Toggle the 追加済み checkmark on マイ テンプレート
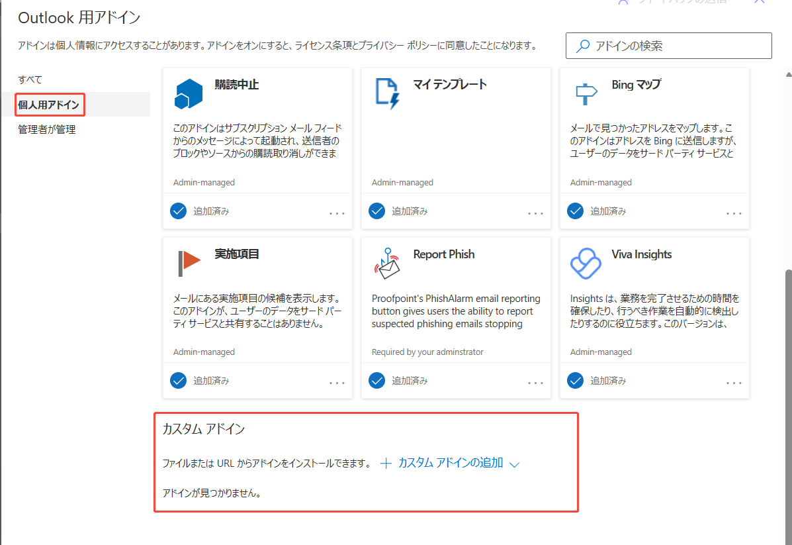This screenshot has width=792, height=545. [376, 211]
